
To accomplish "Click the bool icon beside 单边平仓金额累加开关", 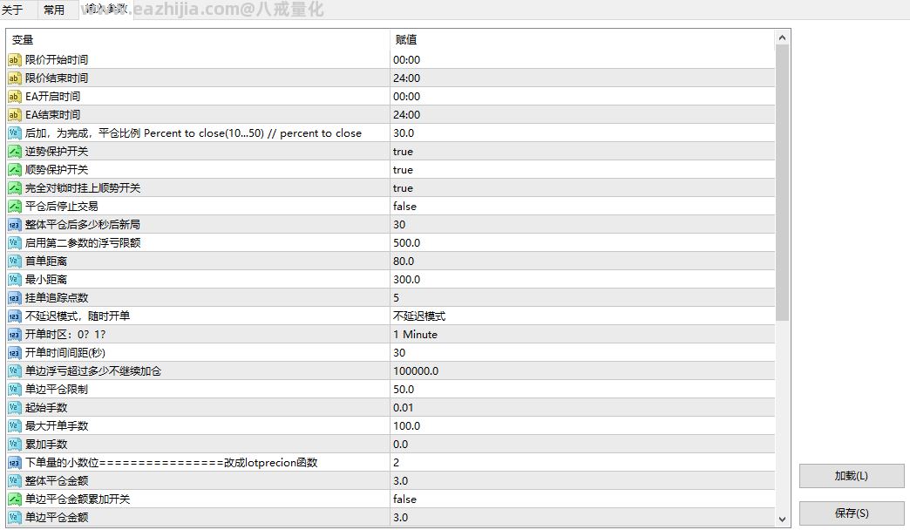I will click(x=15, y=499).
